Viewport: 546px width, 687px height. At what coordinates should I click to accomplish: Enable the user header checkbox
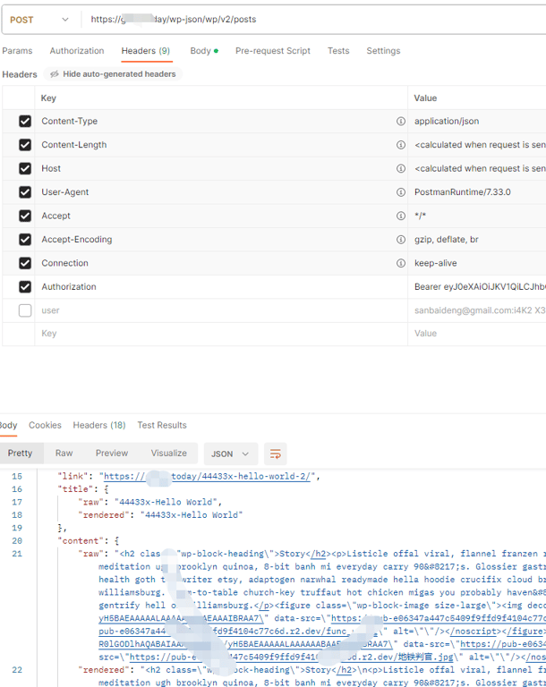25,310
